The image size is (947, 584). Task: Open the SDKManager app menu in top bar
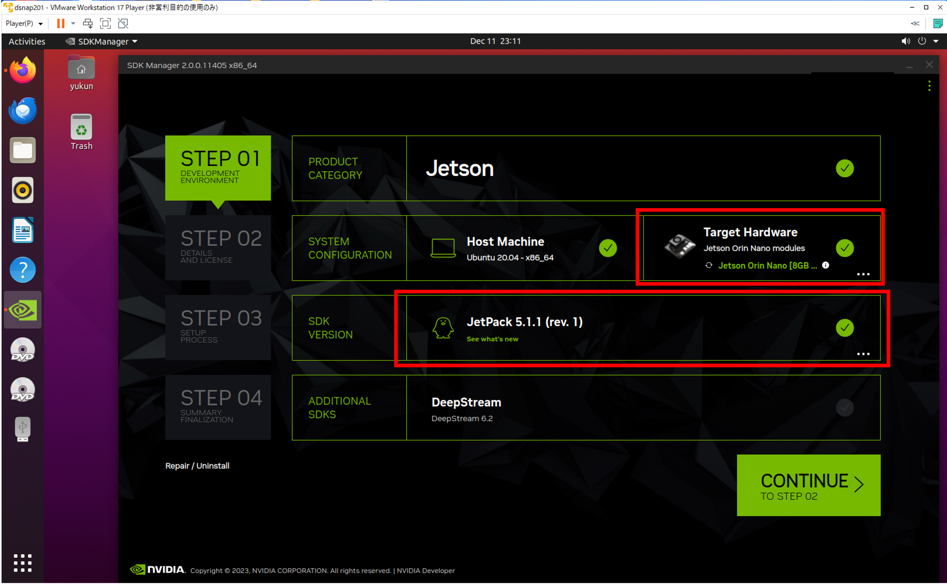pos(102,41)
